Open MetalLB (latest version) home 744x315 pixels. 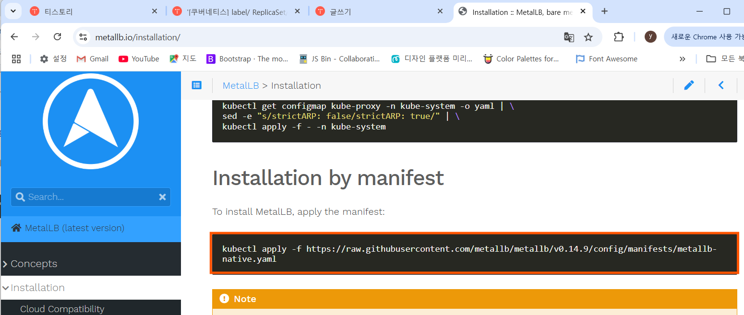pyautogui.click(x=68, y=228)
